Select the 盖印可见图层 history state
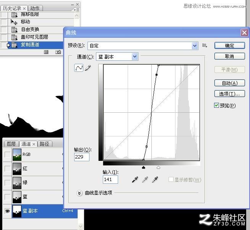 click(36, 37)
